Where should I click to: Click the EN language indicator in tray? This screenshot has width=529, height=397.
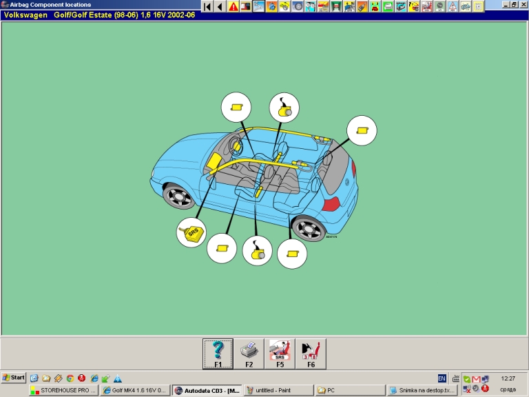tap(442, 378)
